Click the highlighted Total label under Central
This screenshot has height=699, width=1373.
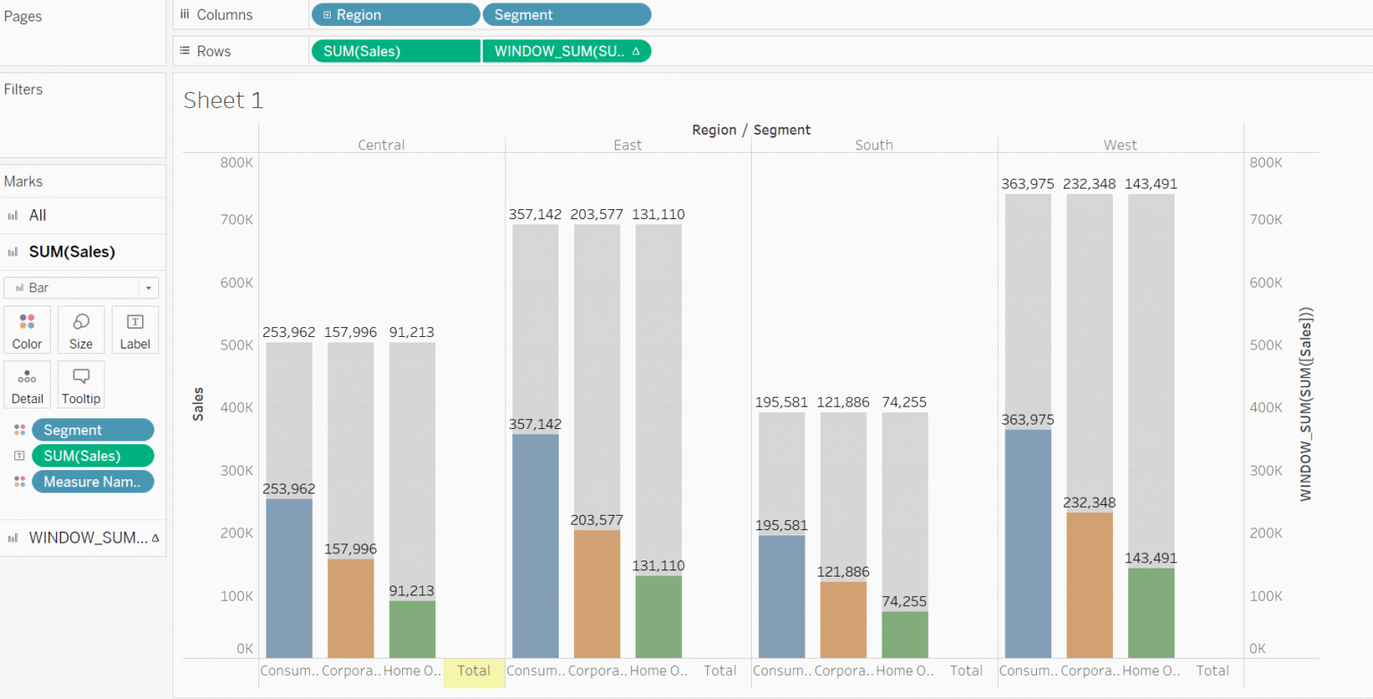click(x=473, y=670)
